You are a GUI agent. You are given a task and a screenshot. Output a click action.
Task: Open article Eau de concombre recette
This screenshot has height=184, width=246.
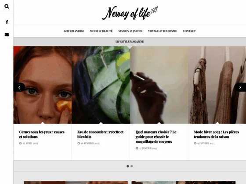click(x=101, y=134)
